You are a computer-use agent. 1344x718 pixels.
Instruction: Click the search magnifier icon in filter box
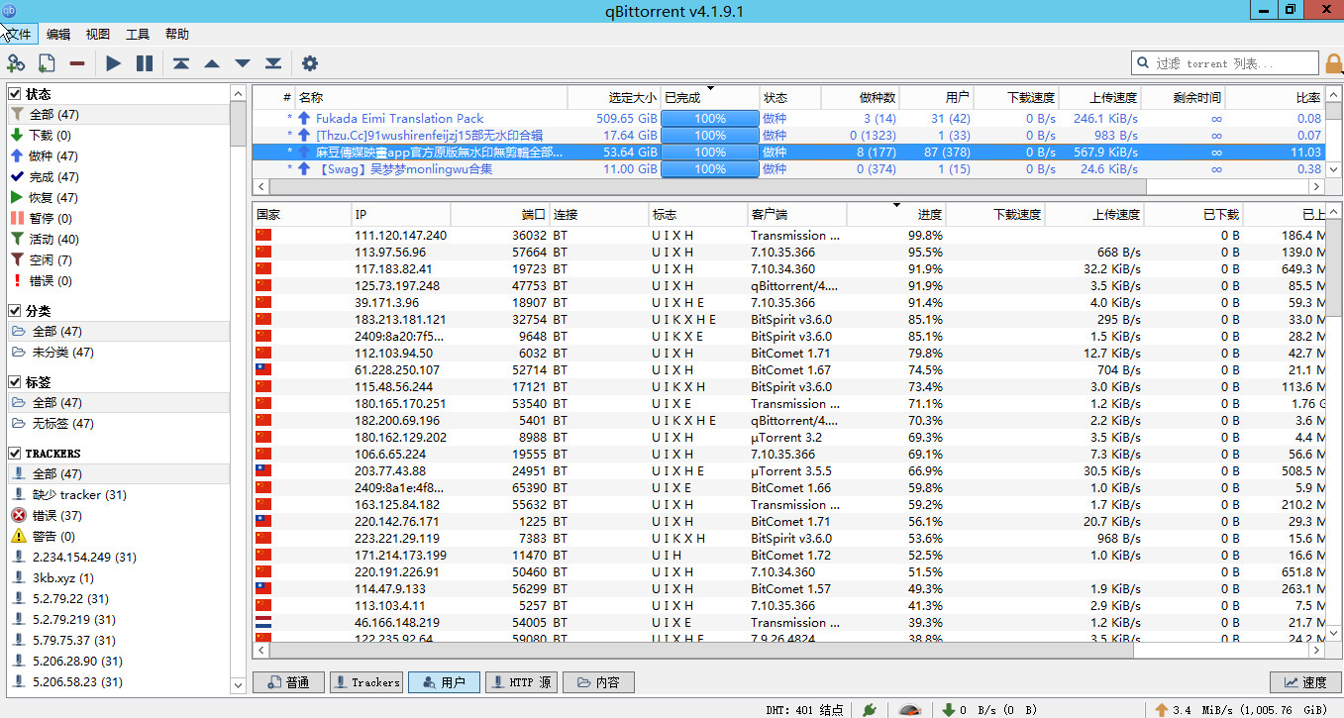click(x=1142, y=63)
